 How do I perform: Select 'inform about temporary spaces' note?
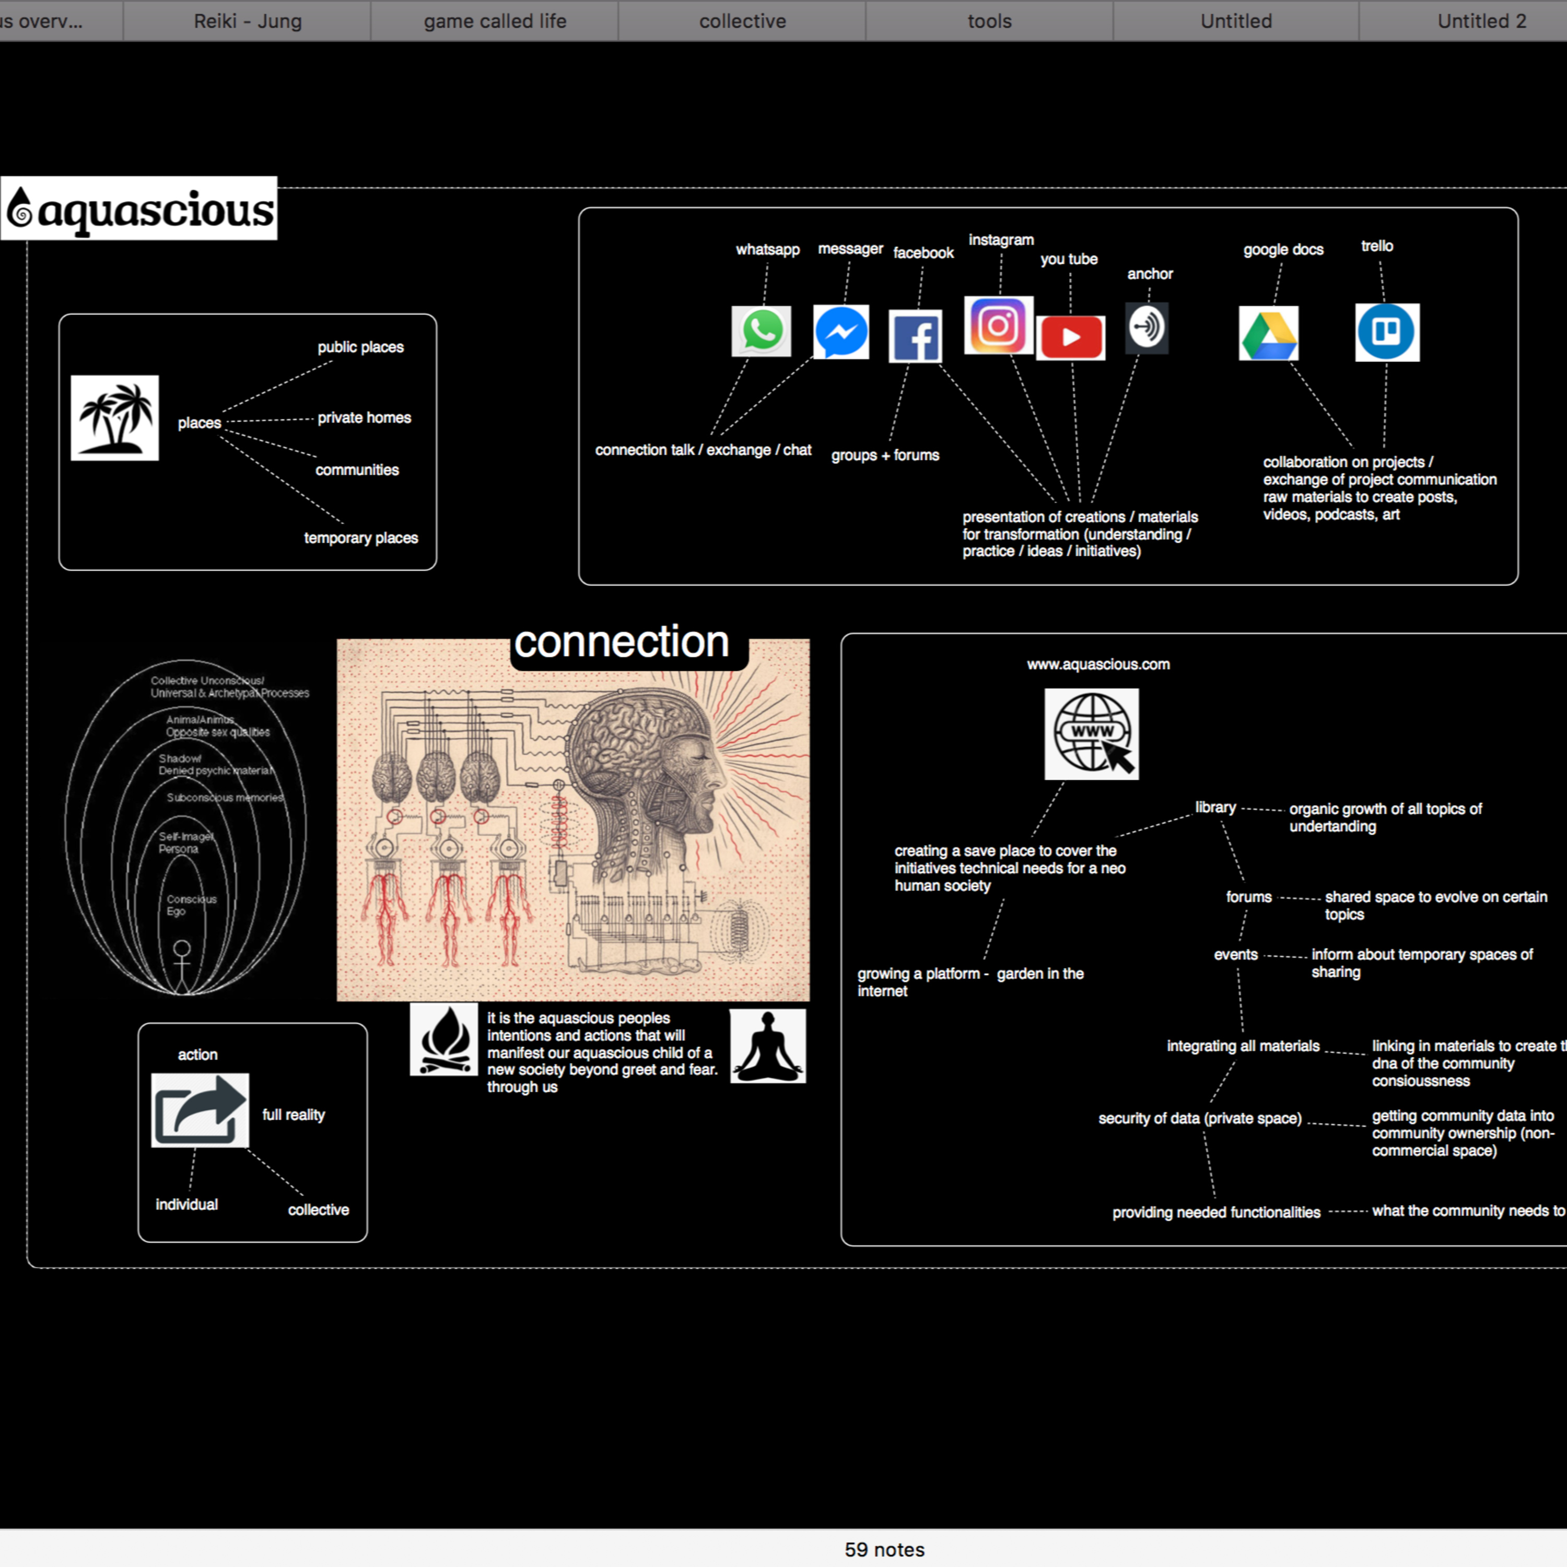click(1422, 963)
